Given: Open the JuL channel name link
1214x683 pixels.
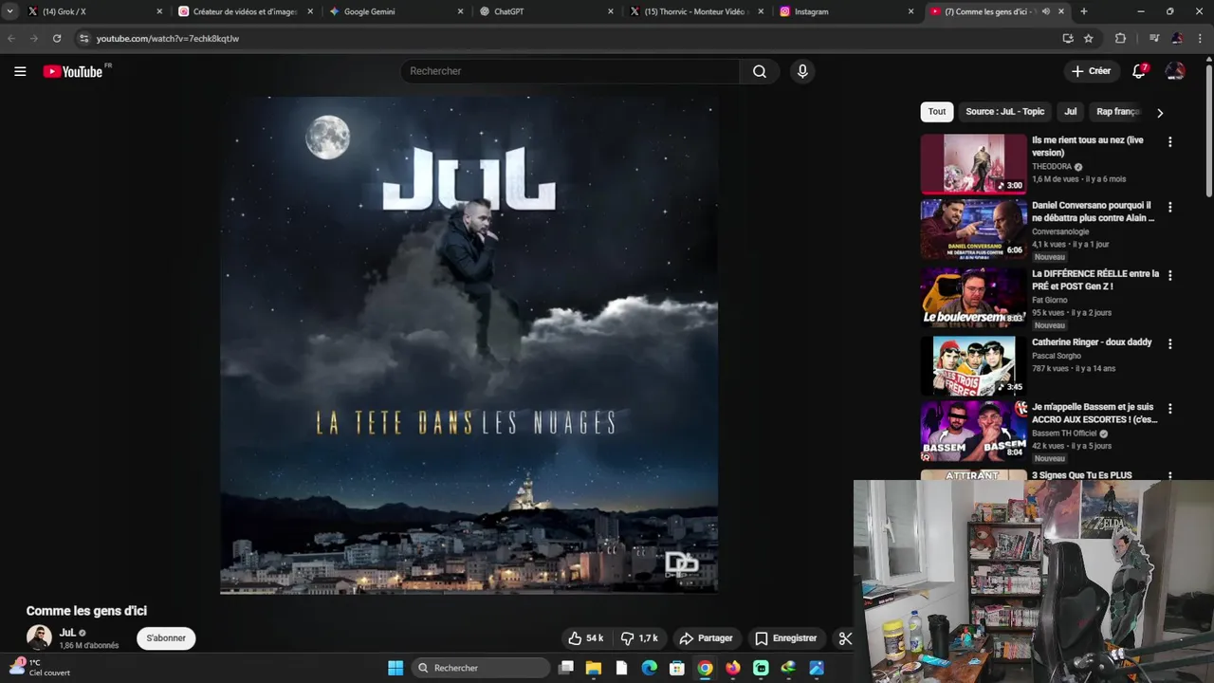Looking at the screenshot, I should 67,633.
